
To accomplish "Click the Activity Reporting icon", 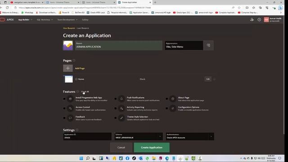I will point(121,108).
